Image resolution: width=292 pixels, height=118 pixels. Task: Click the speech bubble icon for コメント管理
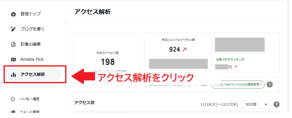13,112
